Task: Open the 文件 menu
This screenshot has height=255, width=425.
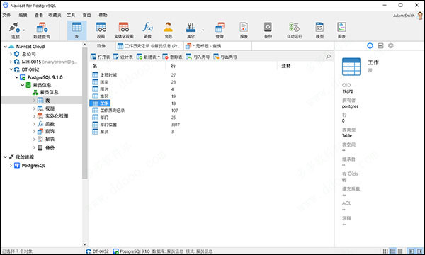Action: tap(6, 15)
